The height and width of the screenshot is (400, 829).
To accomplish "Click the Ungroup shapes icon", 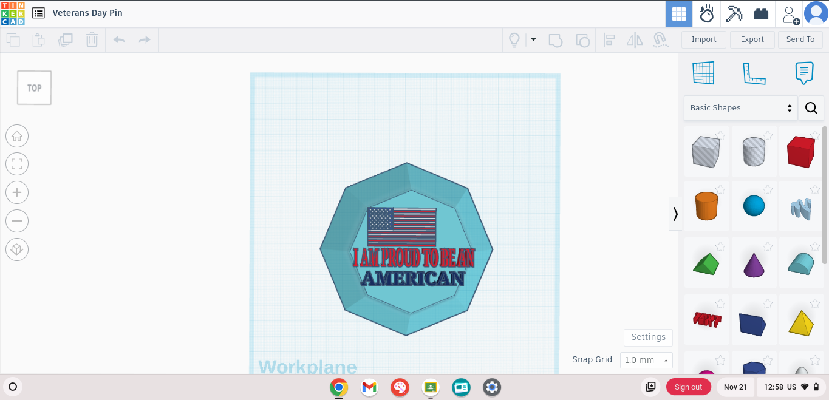I will (x=582, y=40).
